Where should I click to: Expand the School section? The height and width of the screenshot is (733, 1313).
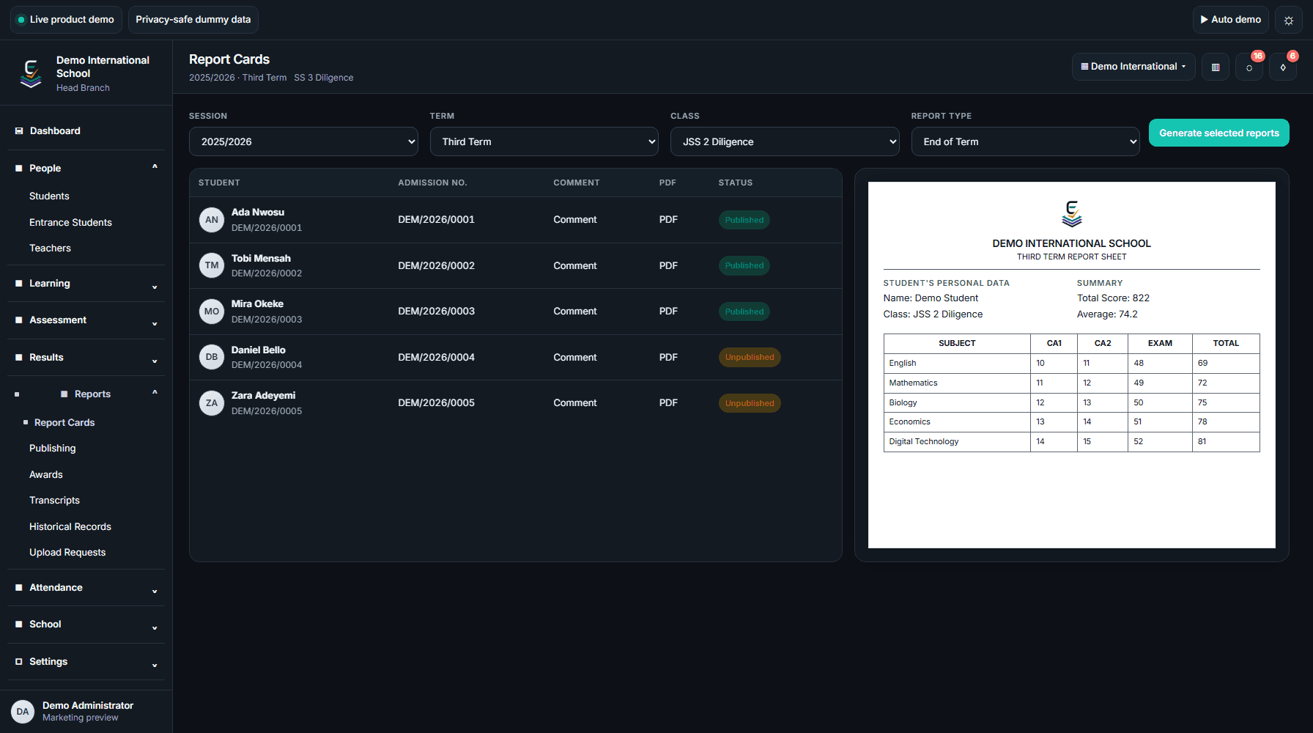coord(86,625)
